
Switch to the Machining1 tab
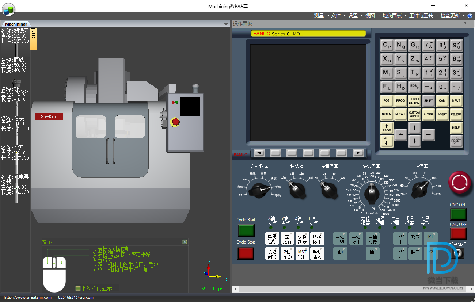[16, 24]
